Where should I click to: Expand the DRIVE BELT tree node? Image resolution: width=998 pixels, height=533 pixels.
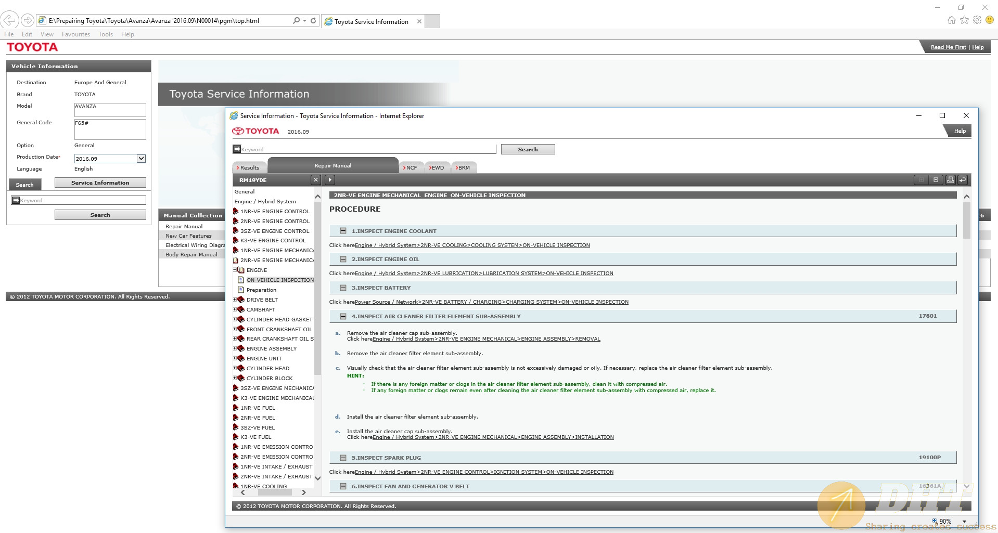(x=235, y=300)
